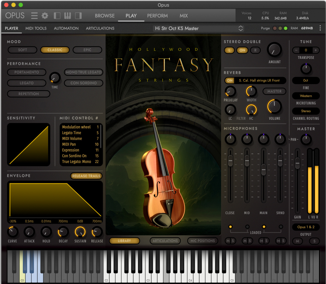
Task: Open the three-dot overflow menu near RAM readout
Action: pos(320,28)
